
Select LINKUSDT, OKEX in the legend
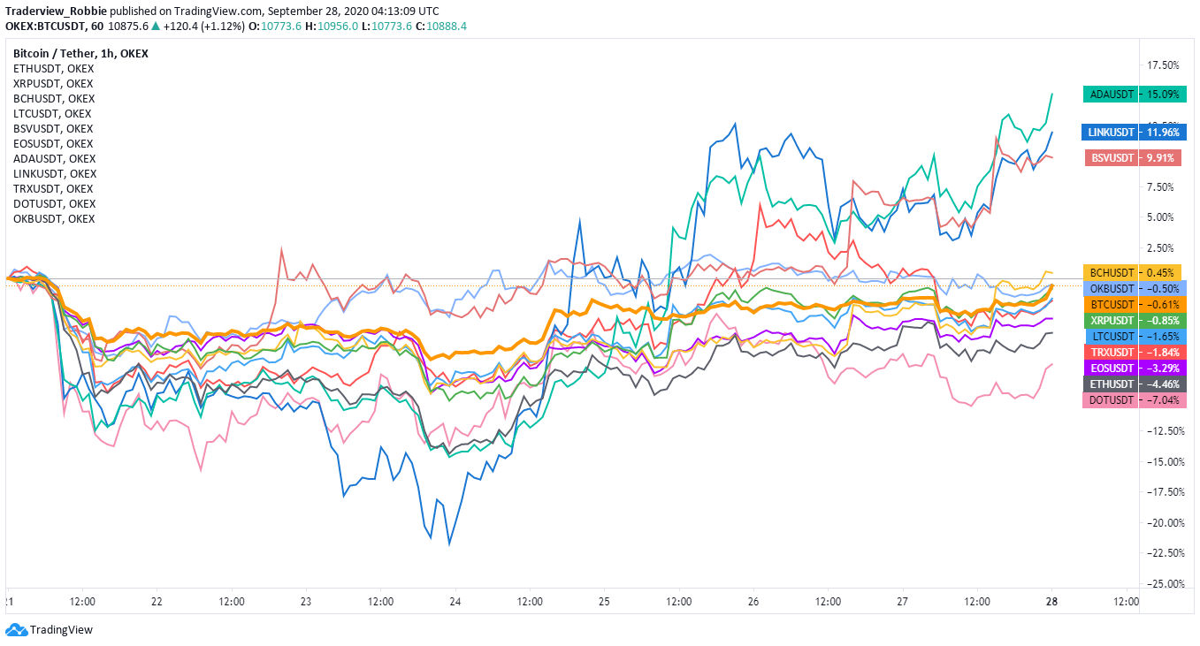(55, 173)
